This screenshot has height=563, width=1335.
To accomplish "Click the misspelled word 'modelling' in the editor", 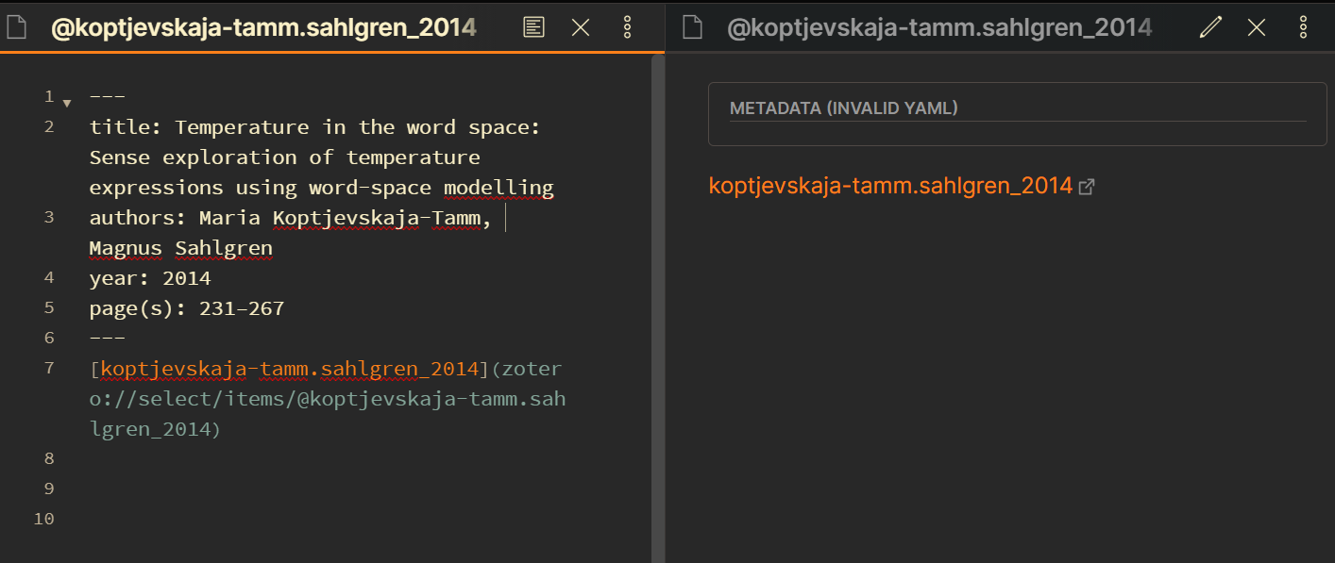I will tap(499, 188).
